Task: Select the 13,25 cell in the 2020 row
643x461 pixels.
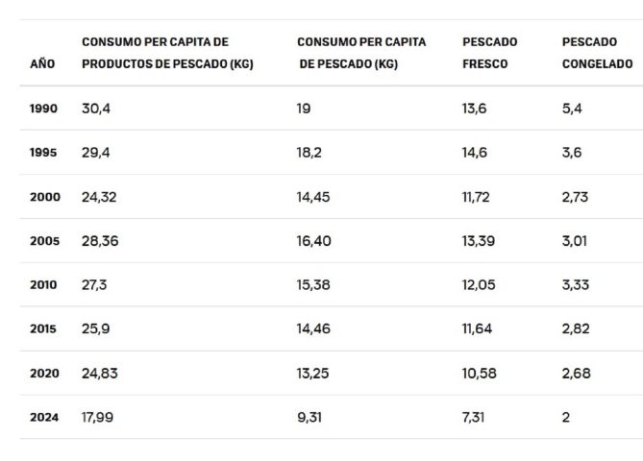Action: click(x=312, y=374)
